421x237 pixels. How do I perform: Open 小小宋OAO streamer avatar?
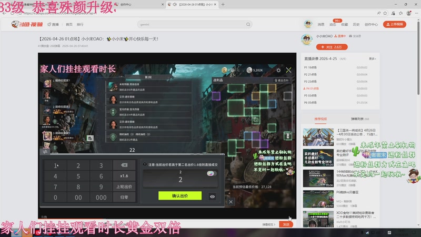pos(307,39)
